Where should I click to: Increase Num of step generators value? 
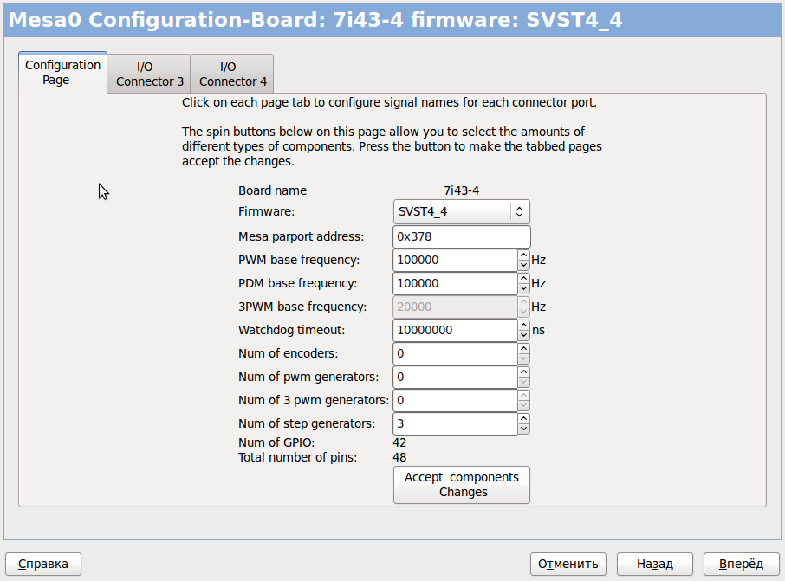523,418
